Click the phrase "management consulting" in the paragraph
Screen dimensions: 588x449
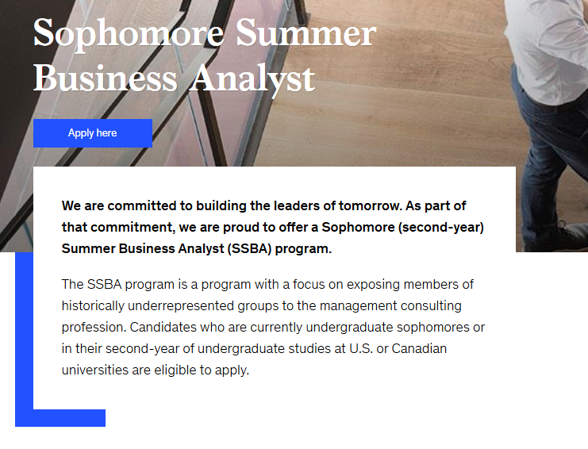[x=390, y=306]
